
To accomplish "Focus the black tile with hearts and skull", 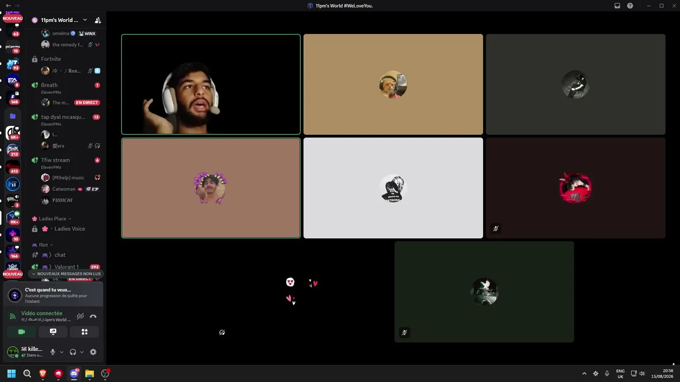I will pyautogui.click(x=302, y=292).
